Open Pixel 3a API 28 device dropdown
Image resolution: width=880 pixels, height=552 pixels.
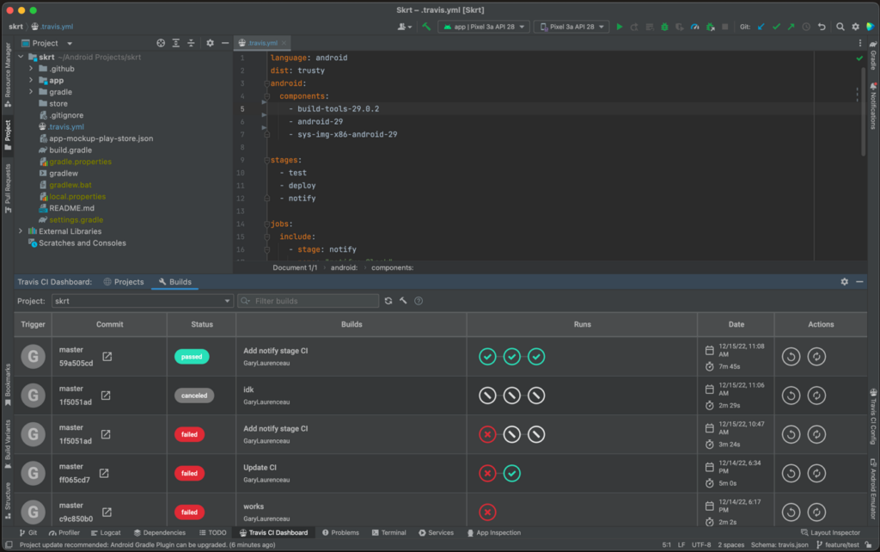pos(571,27)
